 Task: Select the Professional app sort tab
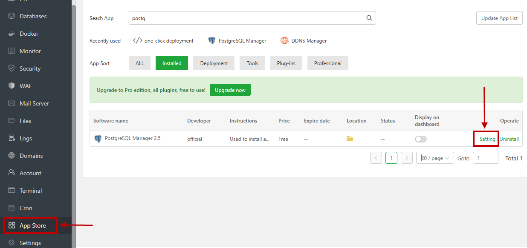click(x=328, y=63)
